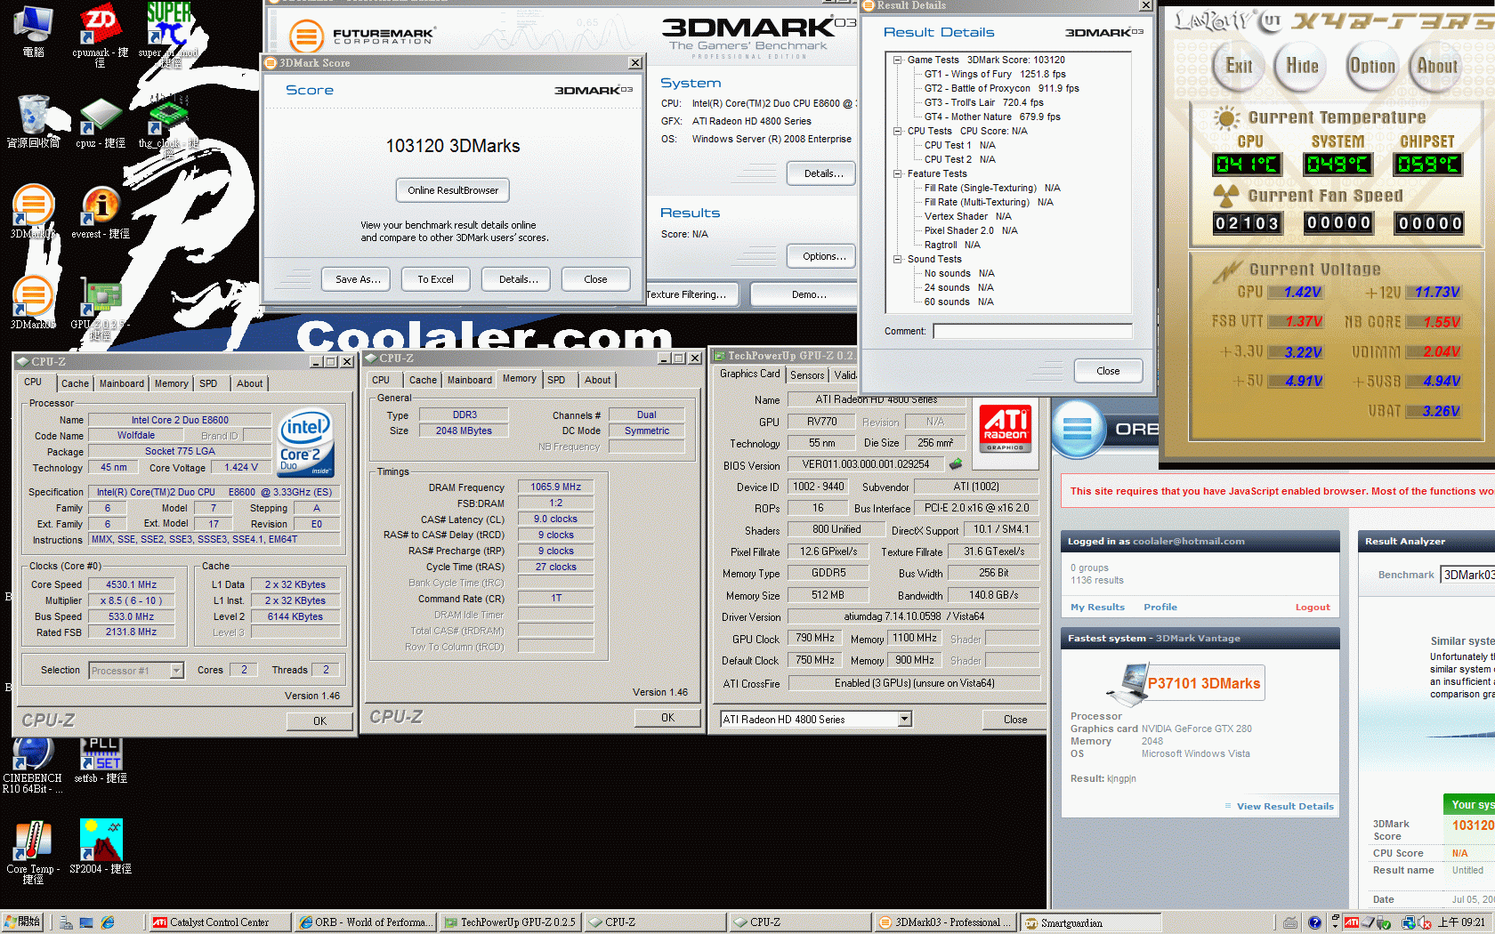Open the GPU-Z graphics card selector dropdown

[904, 719]
